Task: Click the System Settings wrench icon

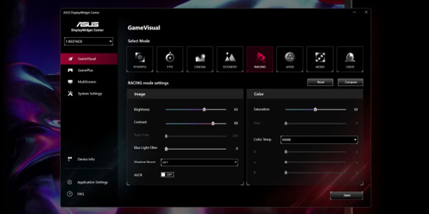Action: tap(70, 93)
